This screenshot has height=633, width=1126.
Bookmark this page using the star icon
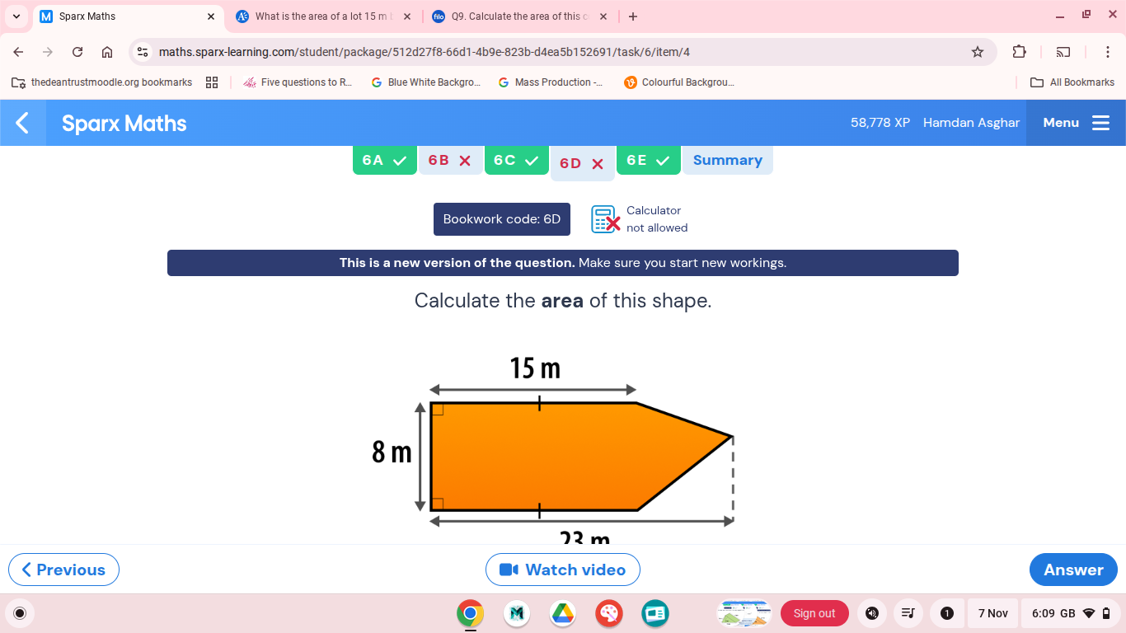click(x=977, y=50)
